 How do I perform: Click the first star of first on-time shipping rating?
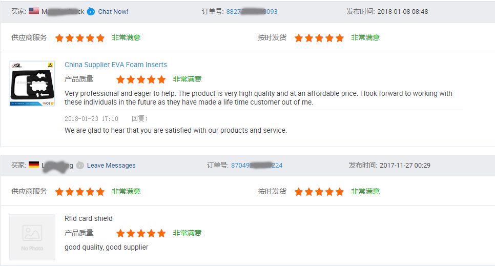(x=299, y=38)
